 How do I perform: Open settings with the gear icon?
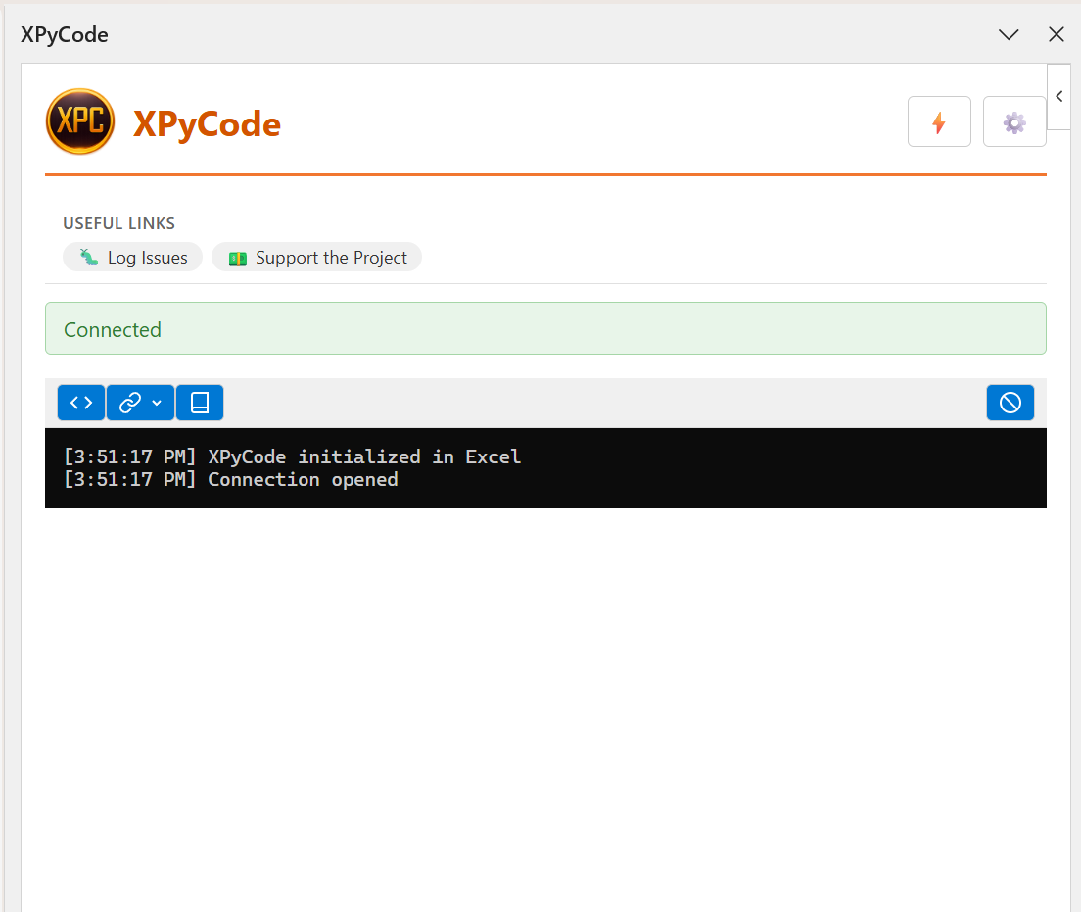[x=1014, y=122]
